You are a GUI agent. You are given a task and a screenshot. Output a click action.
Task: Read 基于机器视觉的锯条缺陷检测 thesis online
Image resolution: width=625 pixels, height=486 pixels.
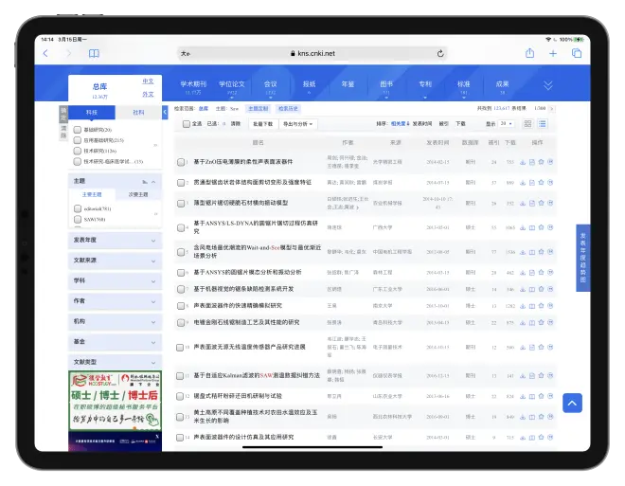(x=532, y=289)
